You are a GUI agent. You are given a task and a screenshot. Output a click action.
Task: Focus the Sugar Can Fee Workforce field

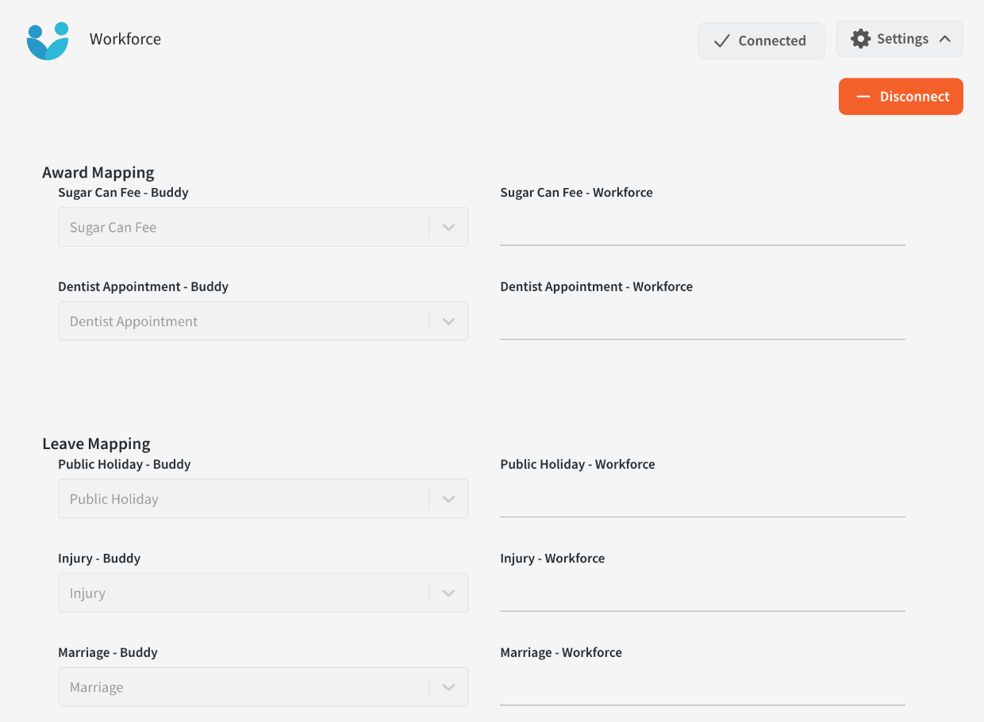click(702, 229)
